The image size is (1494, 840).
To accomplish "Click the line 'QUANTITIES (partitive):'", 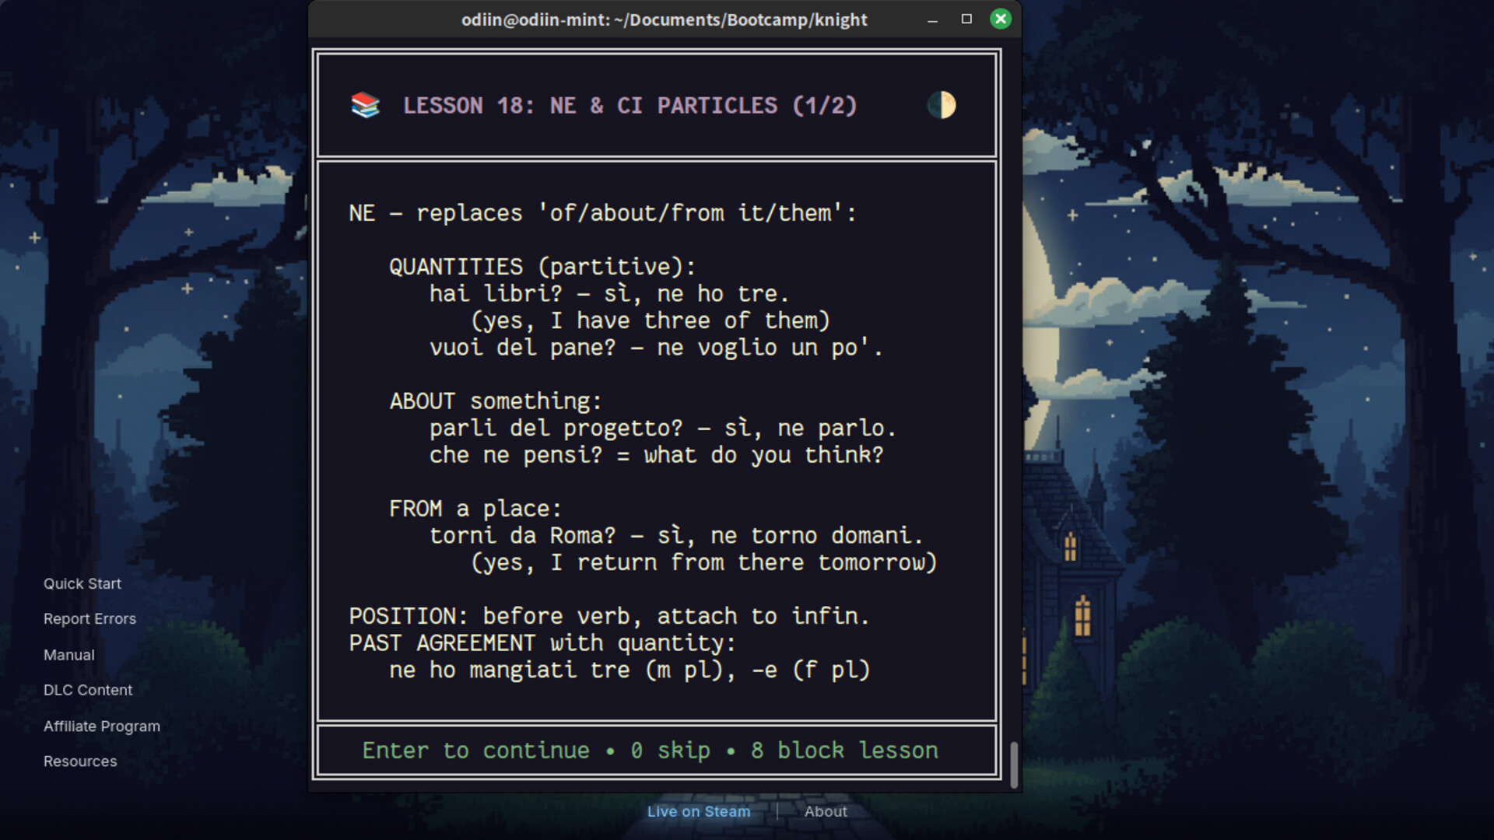I will pos(542,267).
